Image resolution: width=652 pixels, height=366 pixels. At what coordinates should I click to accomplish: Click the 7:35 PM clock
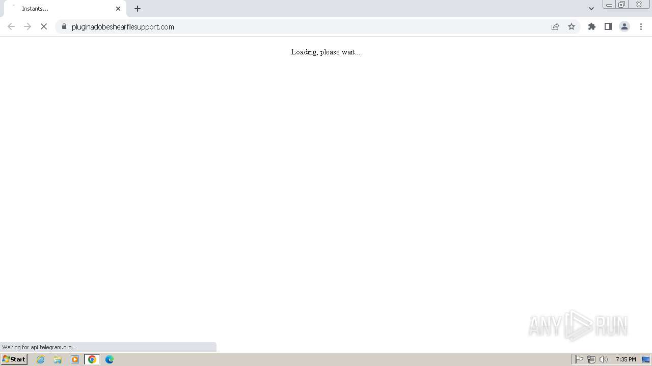point(626,359)
